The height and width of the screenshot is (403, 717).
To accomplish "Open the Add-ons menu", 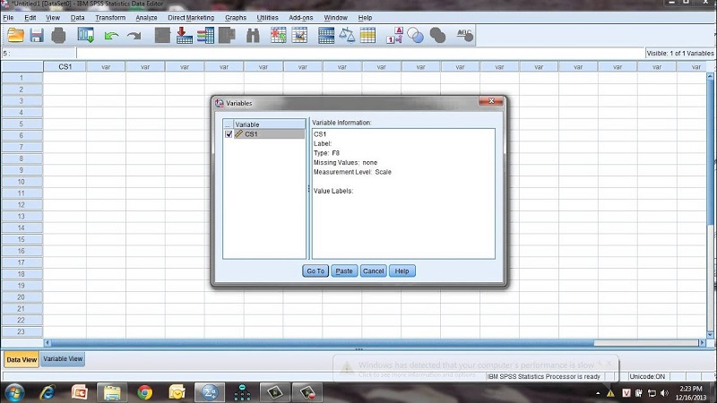I will [301, 17].
